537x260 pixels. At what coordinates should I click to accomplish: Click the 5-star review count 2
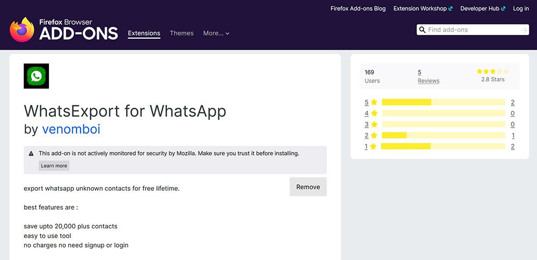click(x=513, y=102)
